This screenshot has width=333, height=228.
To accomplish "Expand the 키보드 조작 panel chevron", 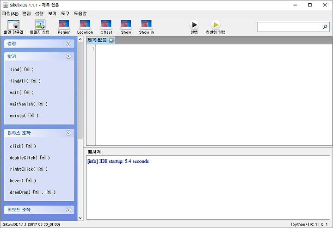I will (68, 210).
